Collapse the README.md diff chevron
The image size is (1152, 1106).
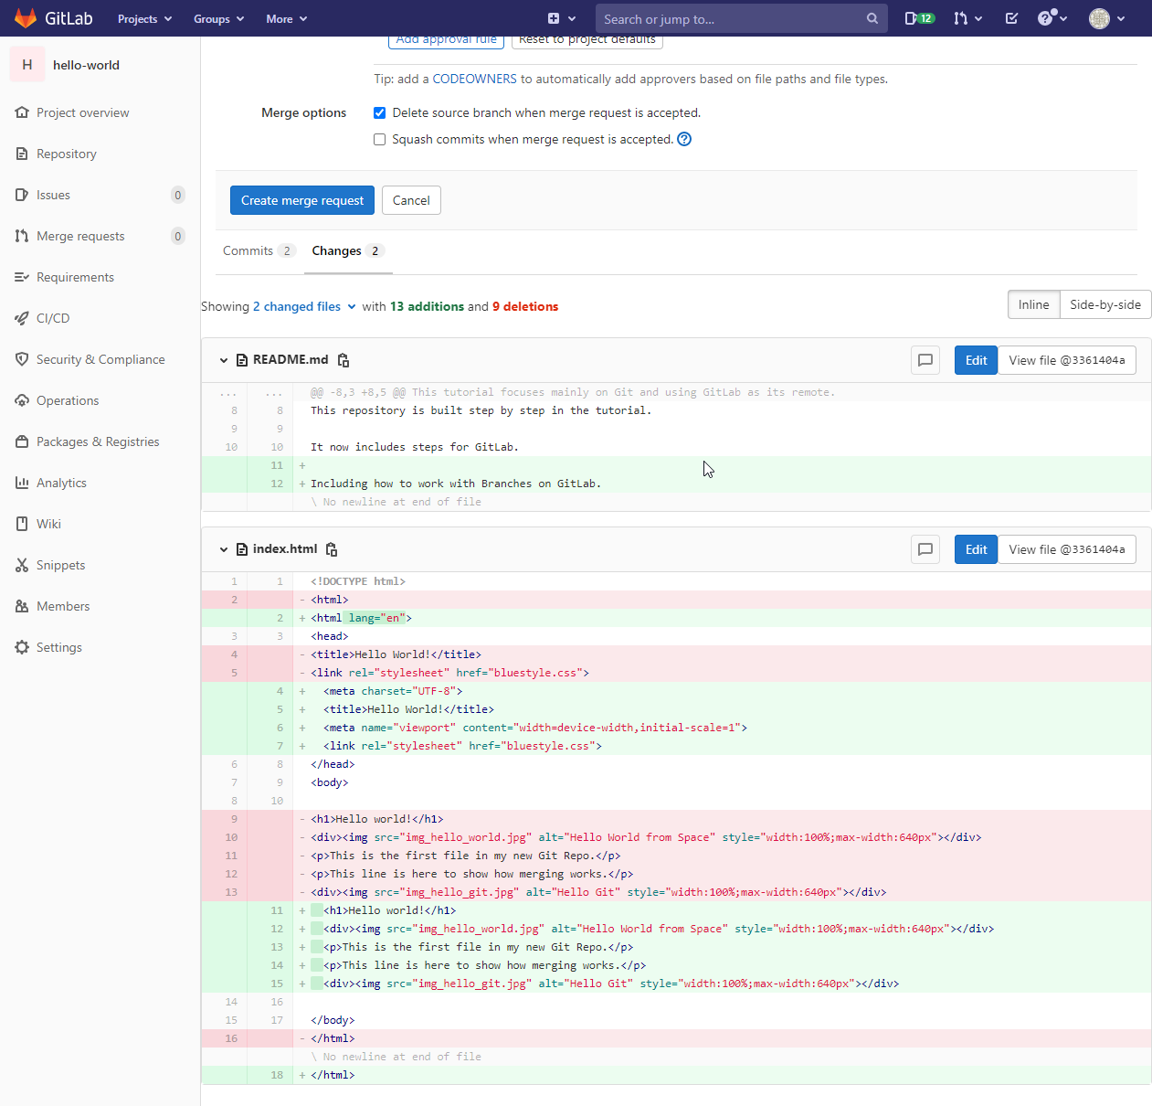click(224, 360)
